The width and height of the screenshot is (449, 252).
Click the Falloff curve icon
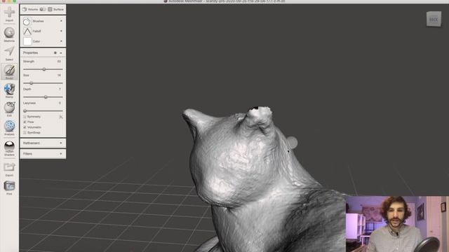point(27,31)
